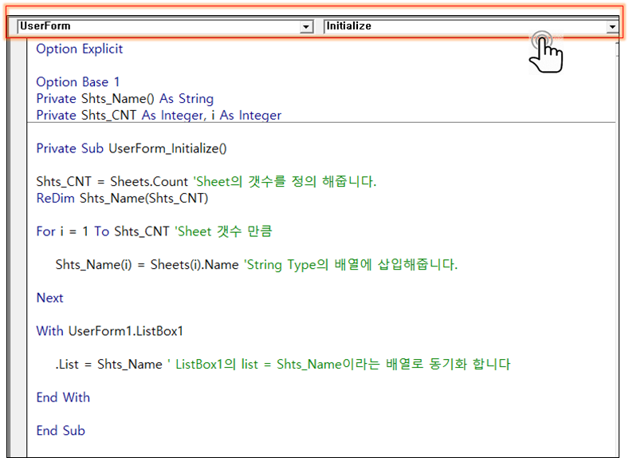
Task: Click the comment 'Sheet 갯수 만큼'
Action: [223, 231]
